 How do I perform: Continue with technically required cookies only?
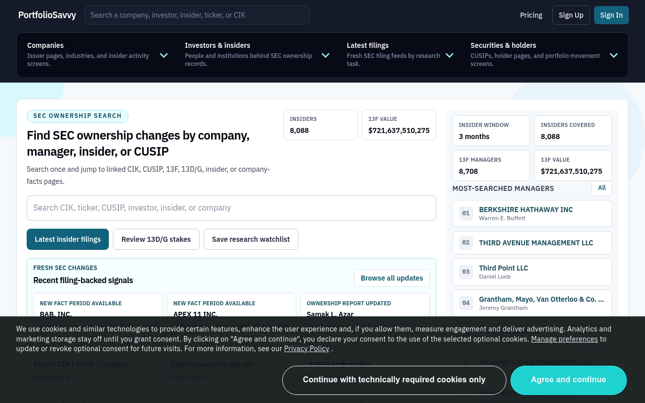394,380
